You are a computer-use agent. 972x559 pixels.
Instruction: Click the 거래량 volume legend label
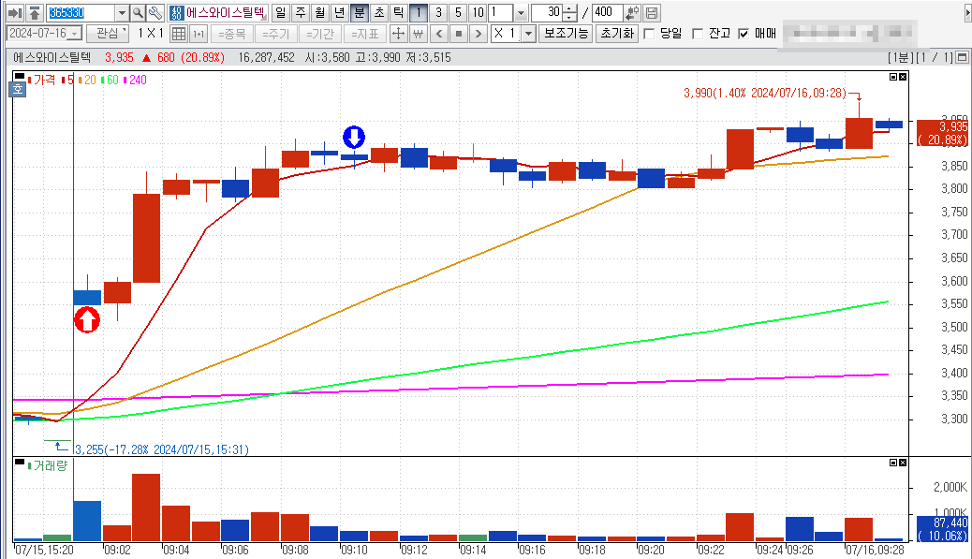coord(50,465)
